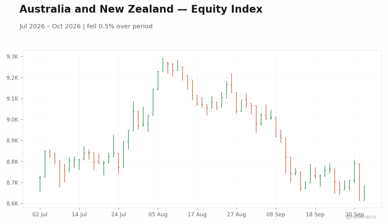The image size is (388, 224).
Task: Select the 05 Aug x-axis tick label
Action: 158,215
